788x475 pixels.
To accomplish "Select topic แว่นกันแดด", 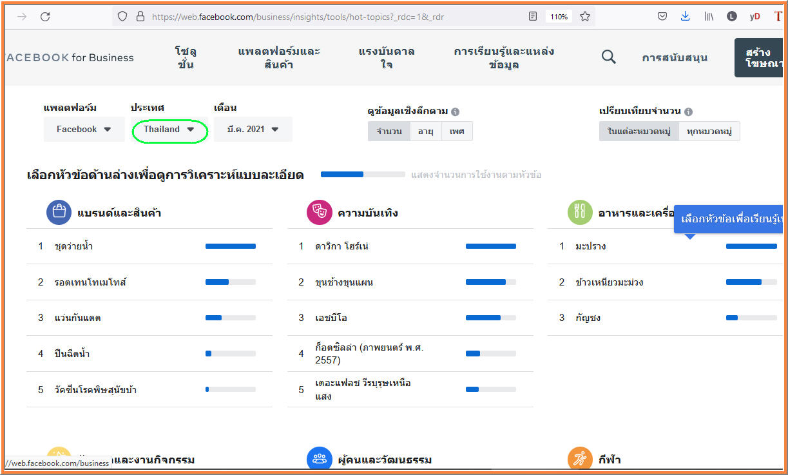I will (77, 318).
